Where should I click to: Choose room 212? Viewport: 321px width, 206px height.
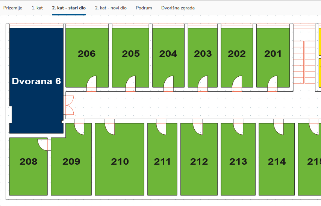tap(199, 162)
